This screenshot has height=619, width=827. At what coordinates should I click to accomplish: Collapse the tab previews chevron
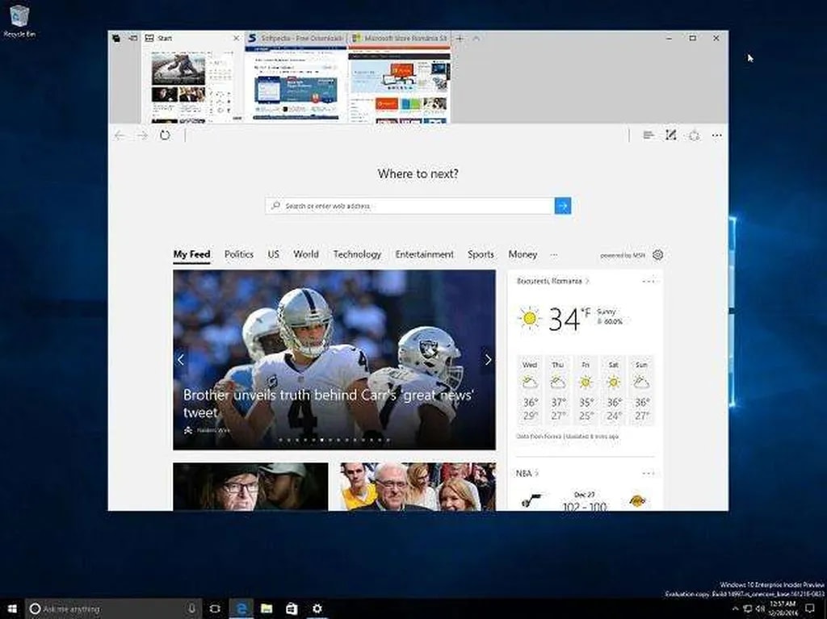point(476,38)
